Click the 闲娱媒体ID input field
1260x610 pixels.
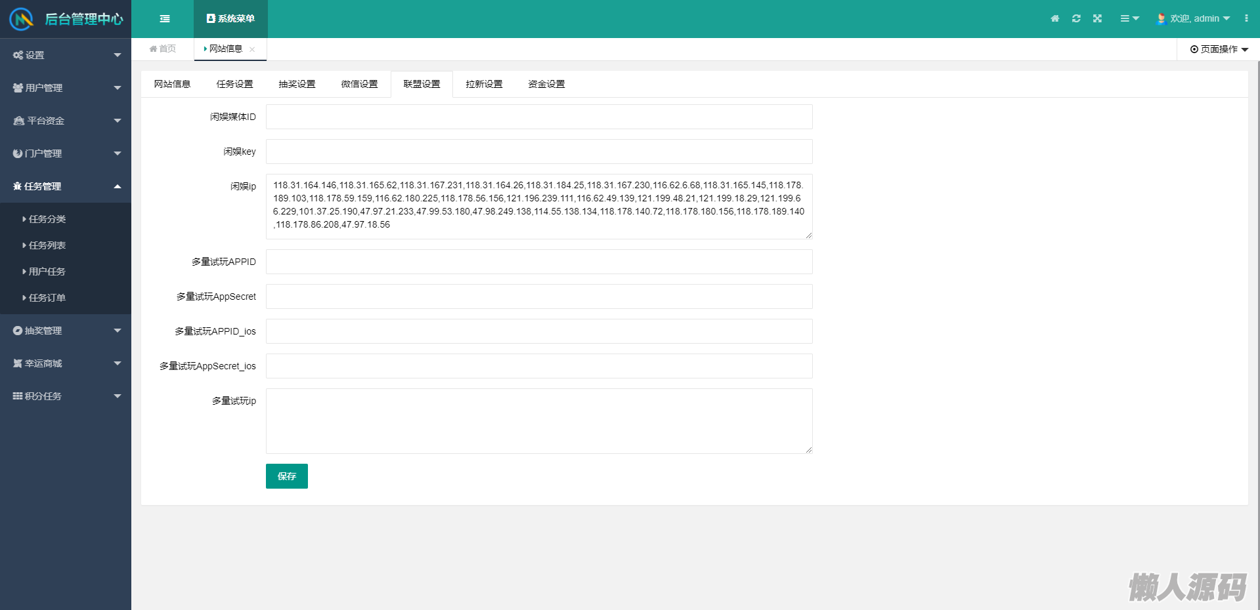click(539, 117)
